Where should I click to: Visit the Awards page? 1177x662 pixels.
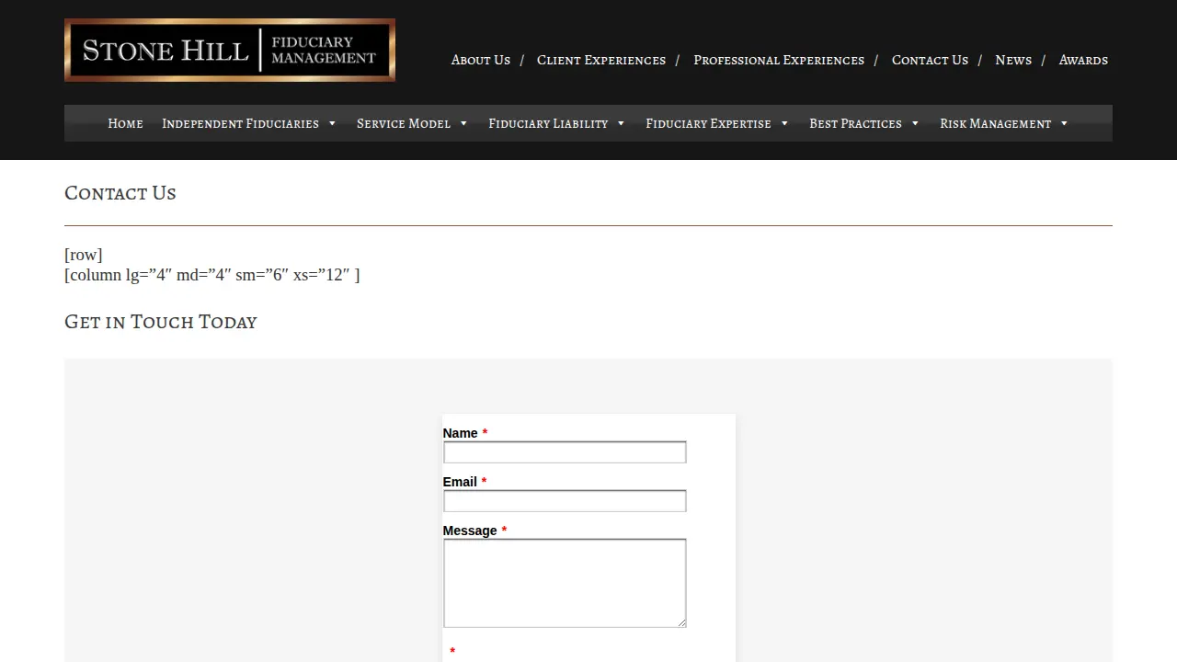click(1083, 60)
